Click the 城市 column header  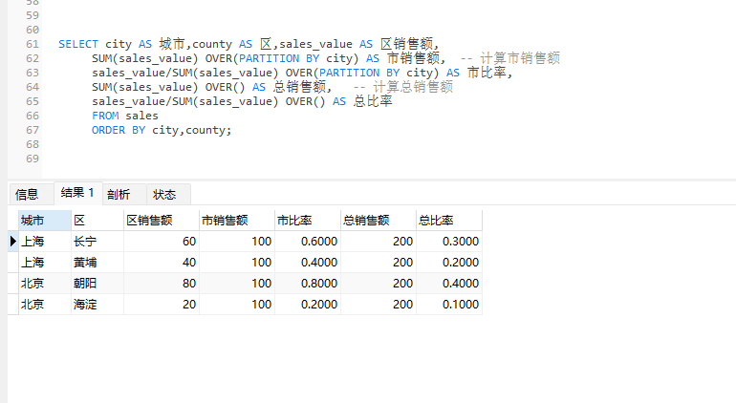45,221
